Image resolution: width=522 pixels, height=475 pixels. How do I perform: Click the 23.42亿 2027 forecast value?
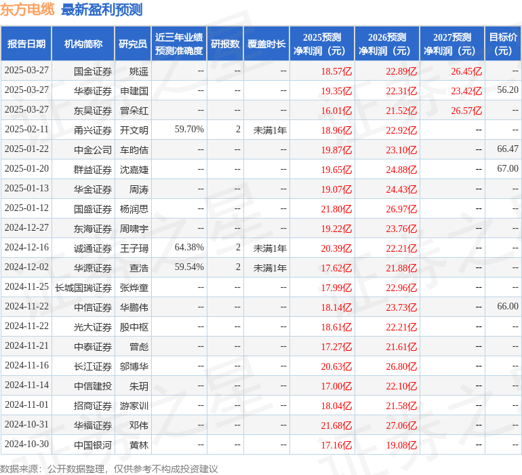coord(466,91)
